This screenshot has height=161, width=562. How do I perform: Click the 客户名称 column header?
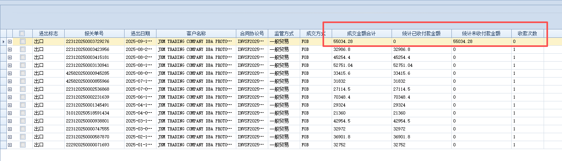point(196,33)
